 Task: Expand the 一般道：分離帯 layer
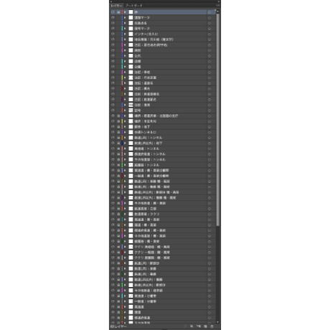125,301
